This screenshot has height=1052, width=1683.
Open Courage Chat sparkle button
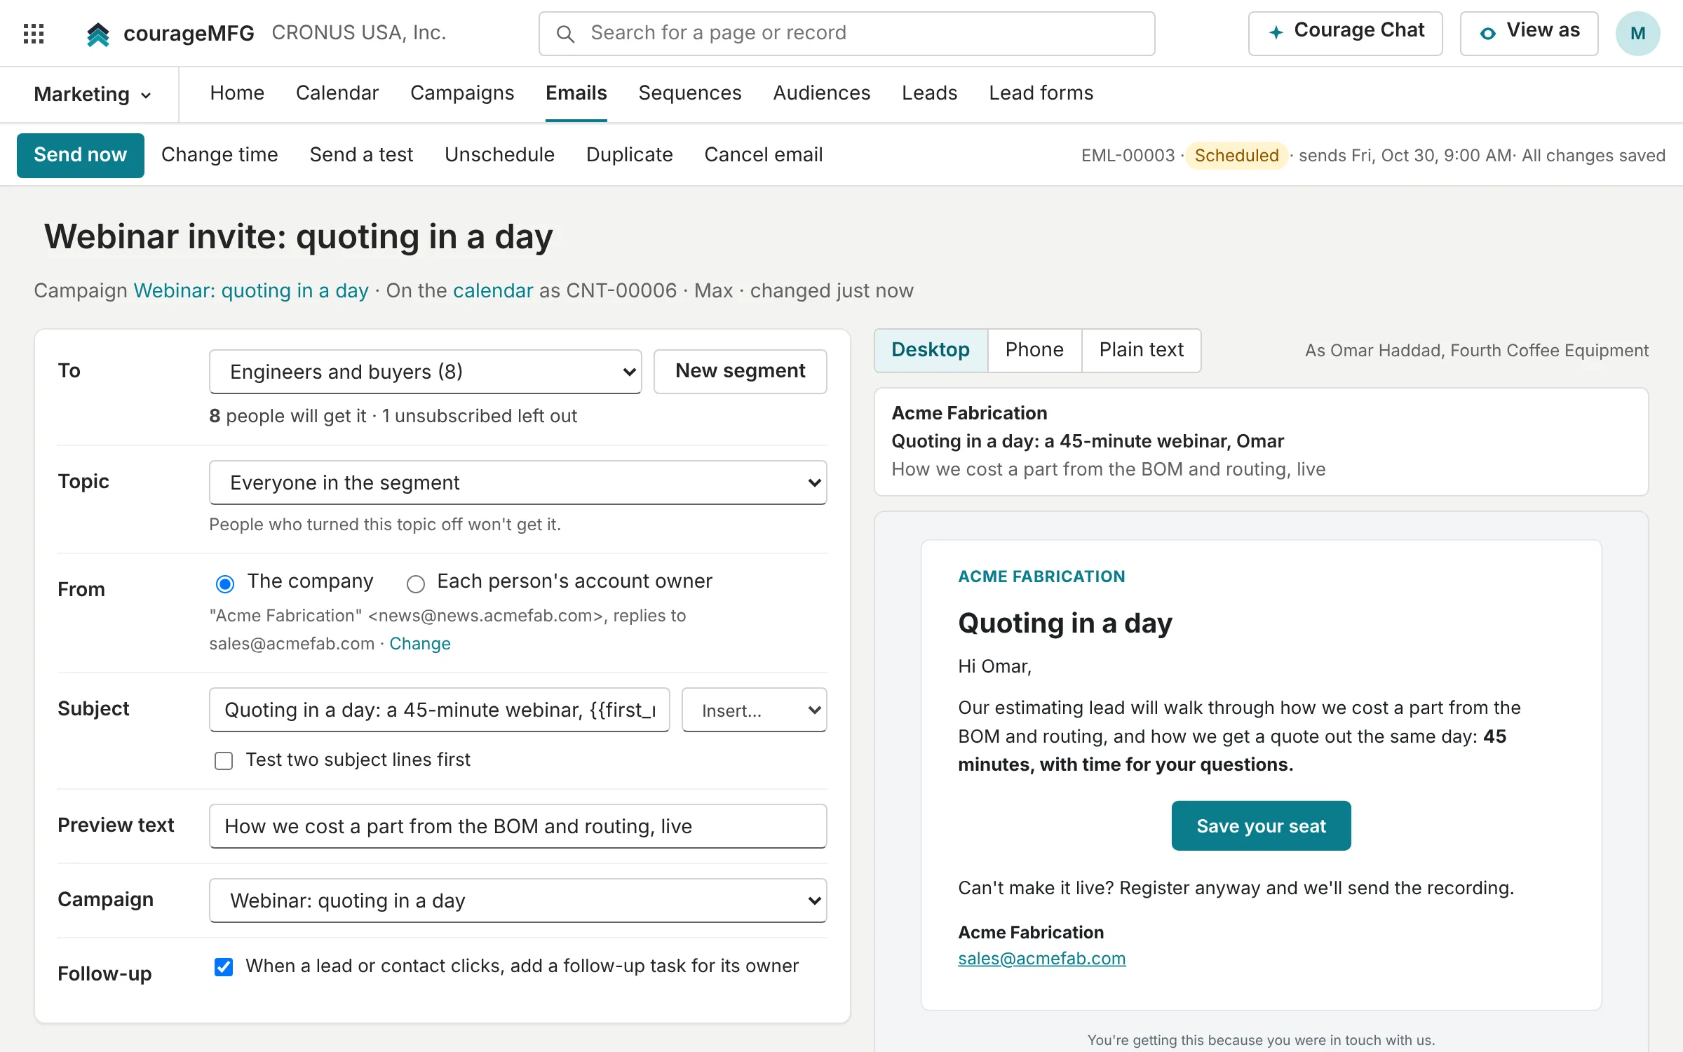tap(1345, 33)
